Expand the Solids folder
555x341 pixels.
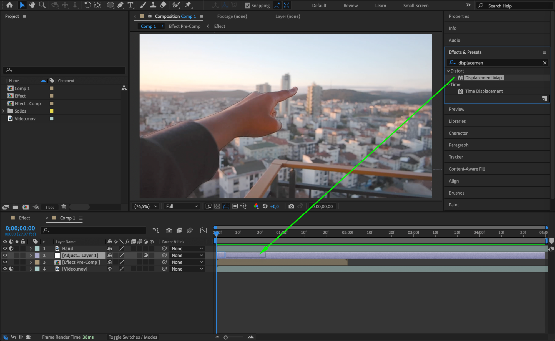tap(3, 111)
